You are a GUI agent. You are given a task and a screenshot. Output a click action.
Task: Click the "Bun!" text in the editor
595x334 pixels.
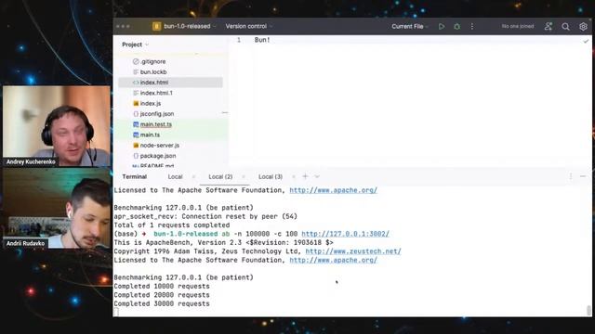[262, 40]
